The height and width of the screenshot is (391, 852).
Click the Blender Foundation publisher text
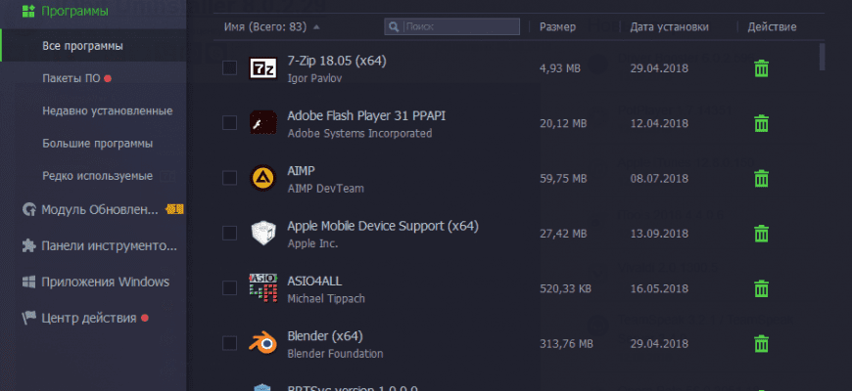pos(335,354)
